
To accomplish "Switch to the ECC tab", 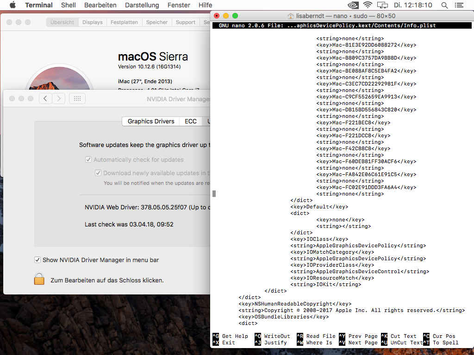I will (190, 122).
